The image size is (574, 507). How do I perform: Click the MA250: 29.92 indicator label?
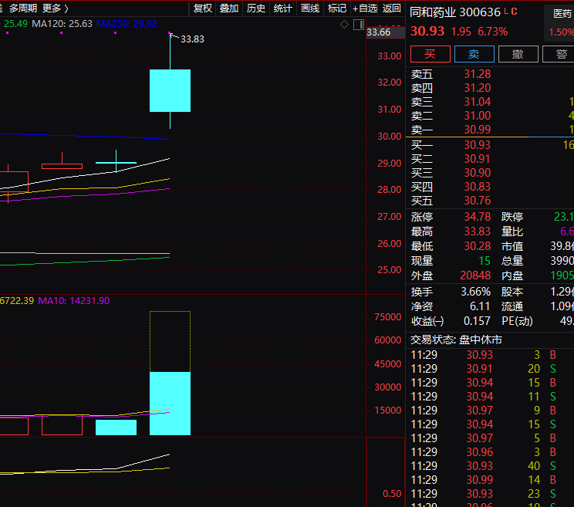point(127,24)
